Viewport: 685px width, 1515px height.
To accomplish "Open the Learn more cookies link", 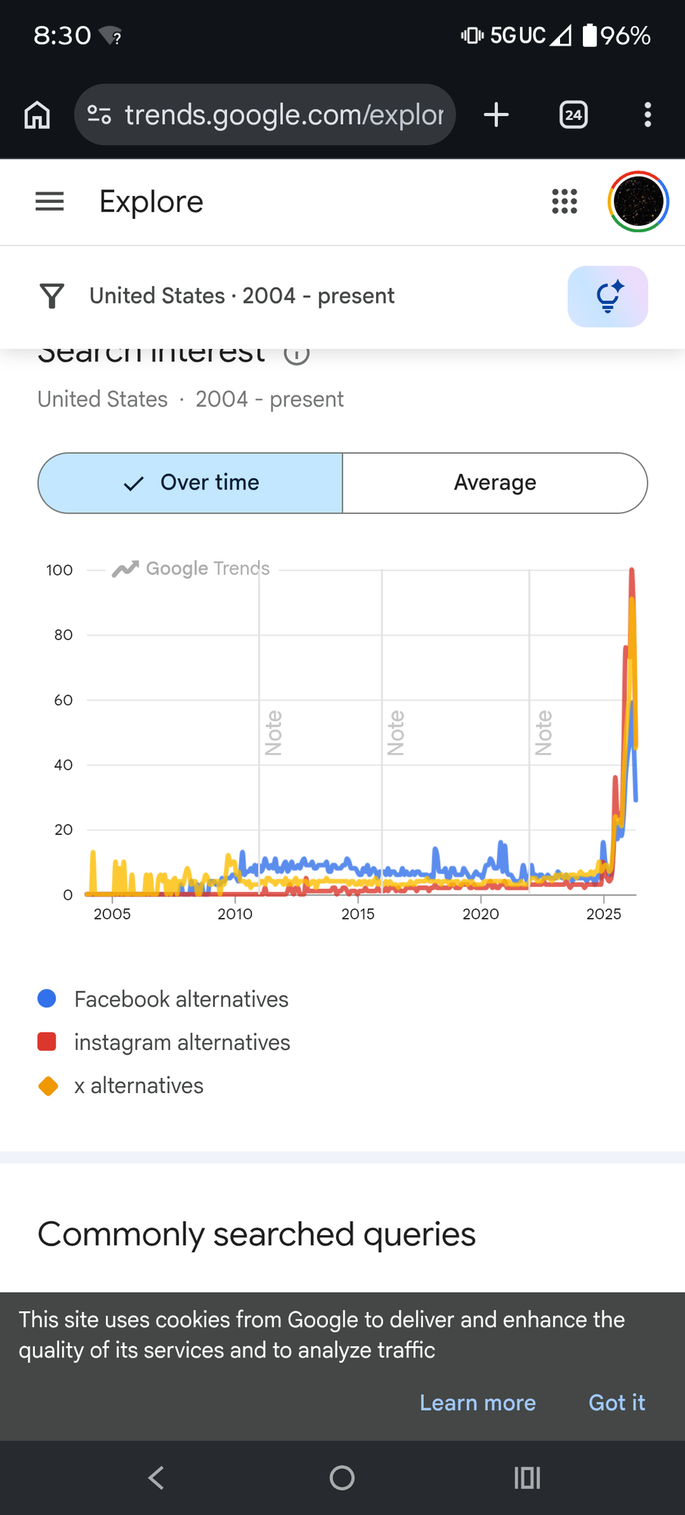I will tap(478, 1403).
